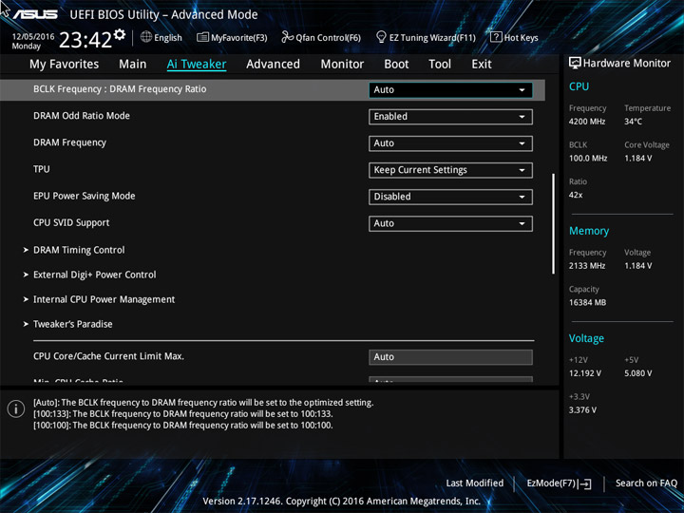
Task: Click the English language button
Action: point(168,38)
